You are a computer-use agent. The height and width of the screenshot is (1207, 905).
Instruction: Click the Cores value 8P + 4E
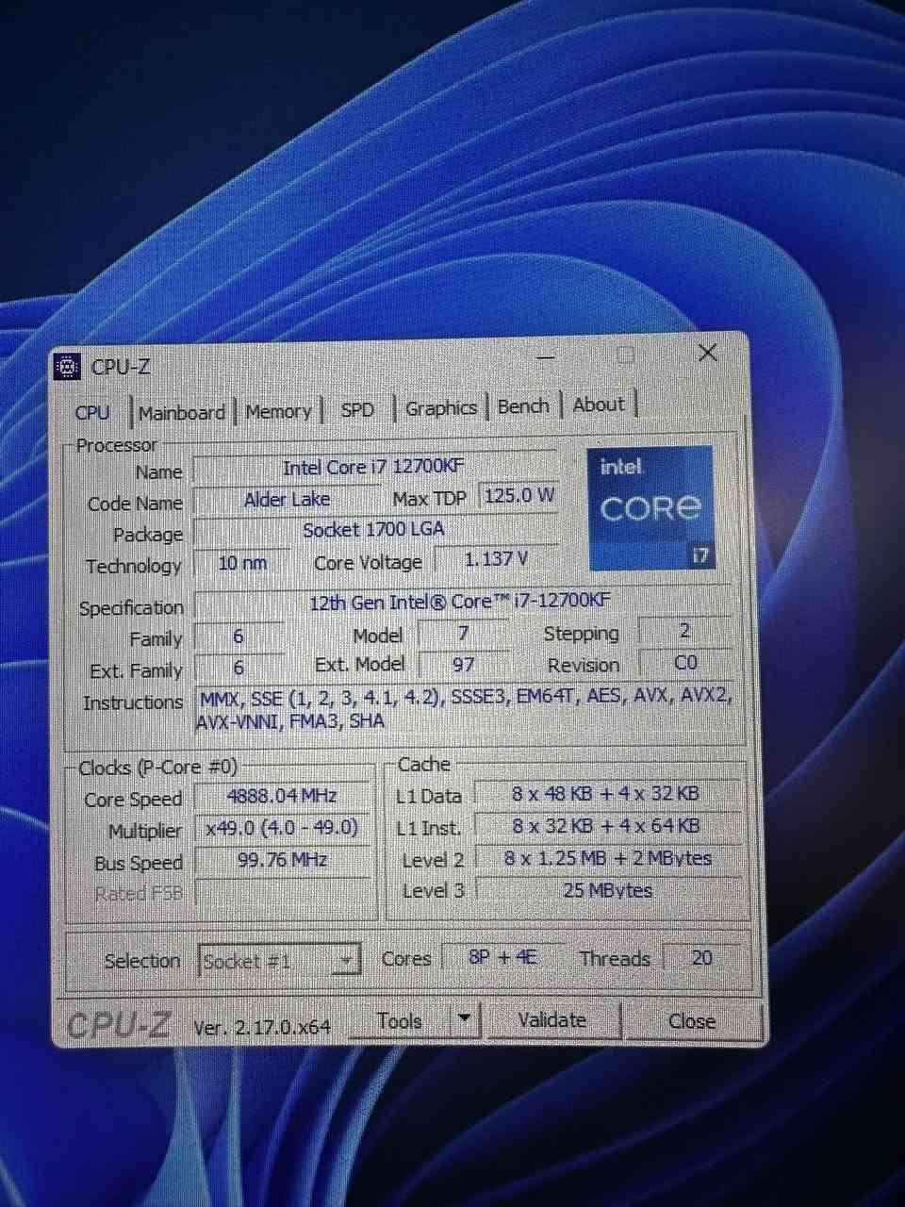pyautogui.click(x=503, y=957)
